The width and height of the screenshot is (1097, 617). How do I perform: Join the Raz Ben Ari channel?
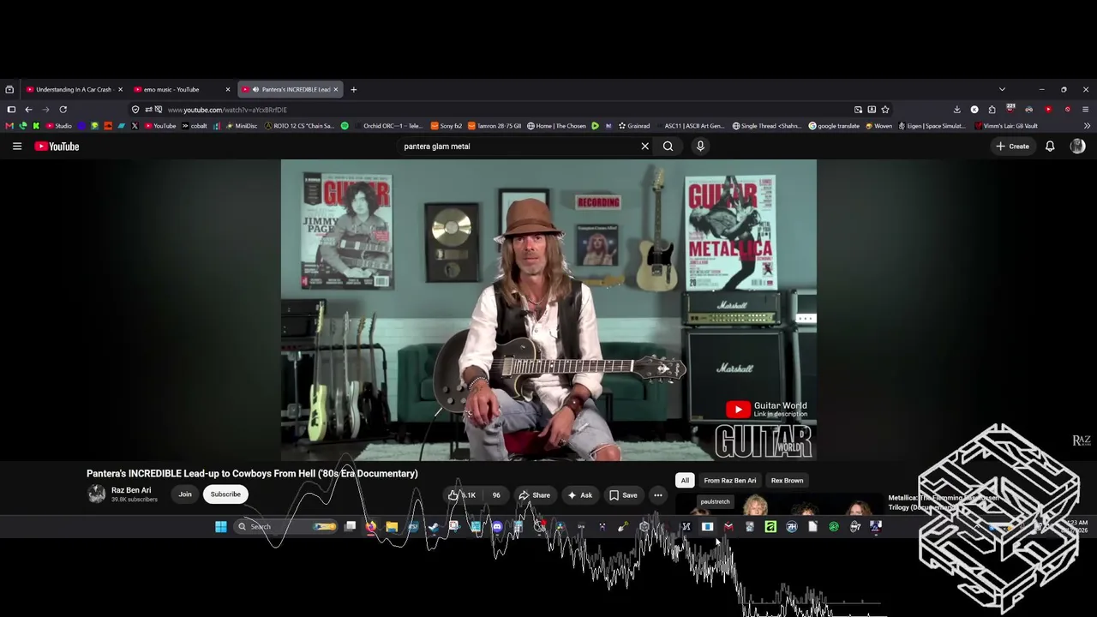click(185, 494)
